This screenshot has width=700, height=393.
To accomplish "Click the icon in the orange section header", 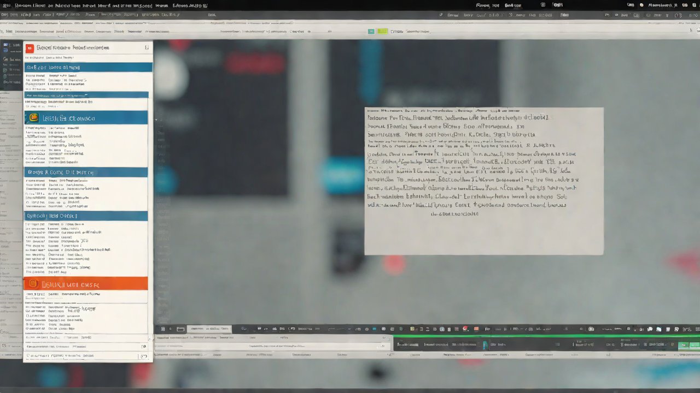I will point(33,284).
